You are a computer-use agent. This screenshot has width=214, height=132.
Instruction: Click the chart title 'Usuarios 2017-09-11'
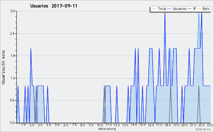[x=53, y=6]
